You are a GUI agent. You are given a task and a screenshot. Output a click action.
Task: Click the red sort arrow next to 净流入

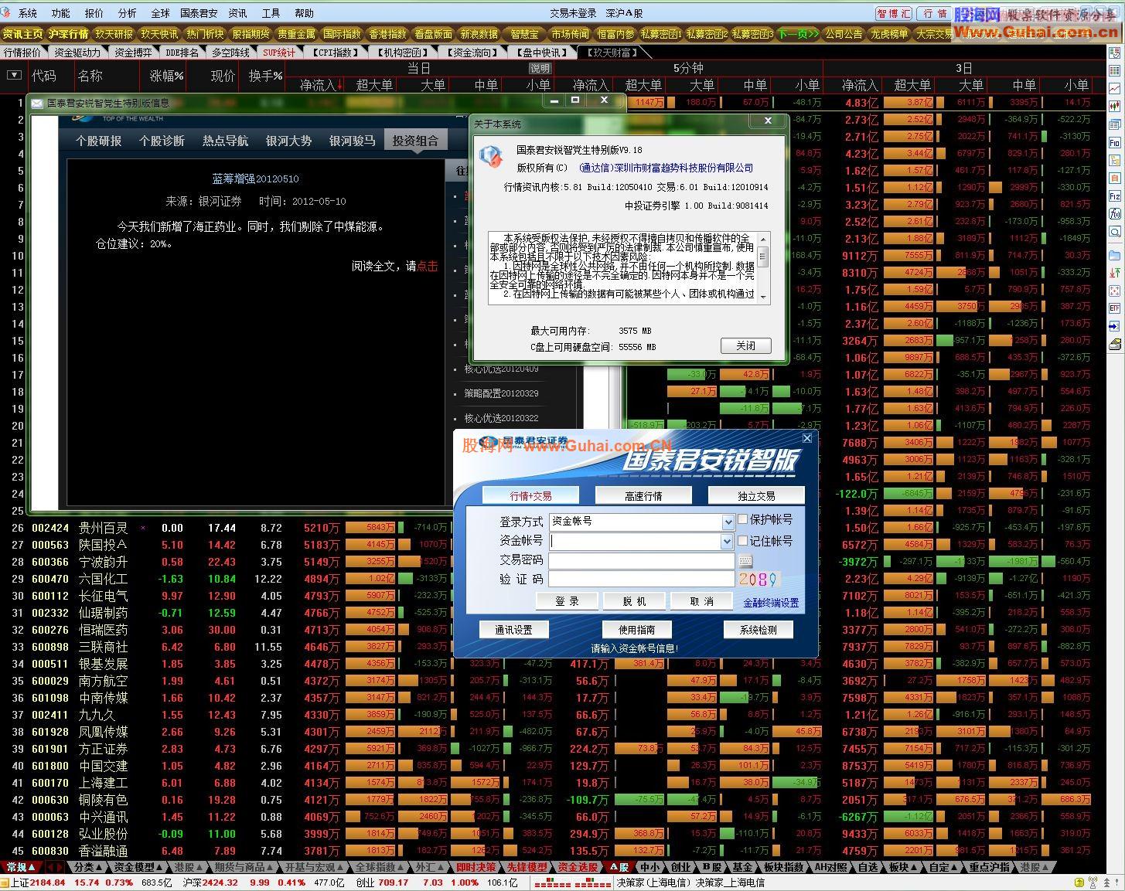click(x=339, y=86)
